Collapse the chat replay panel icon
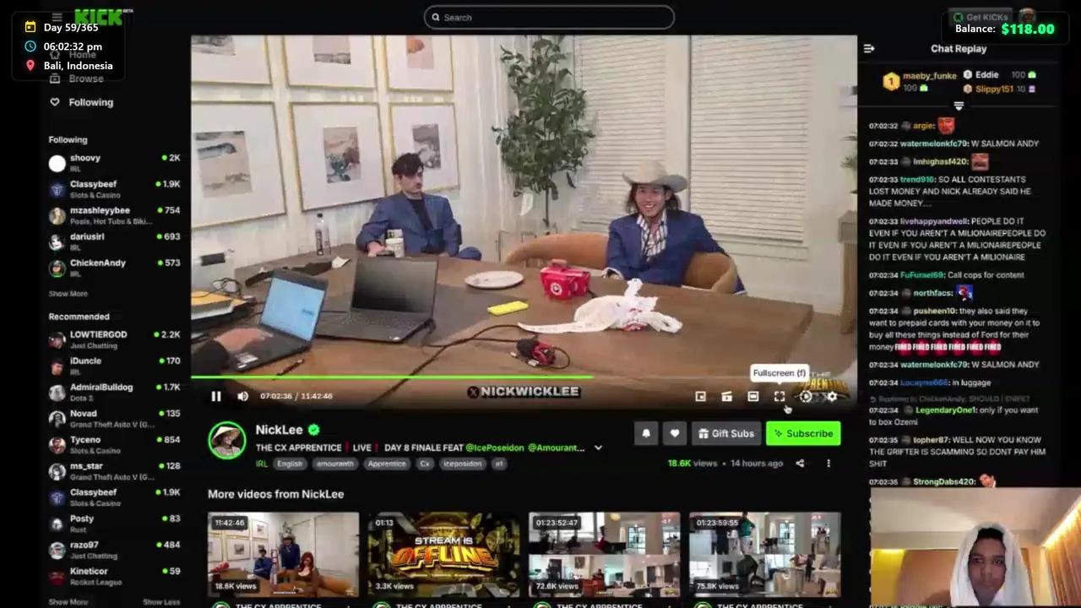The image size is (1081, 608). 869,48
